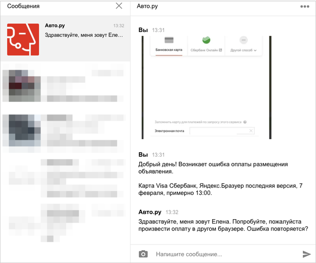The image size is (316, 263).
Task: Expand the Другой способ dropdown
Action: click(x=243, y=51)
